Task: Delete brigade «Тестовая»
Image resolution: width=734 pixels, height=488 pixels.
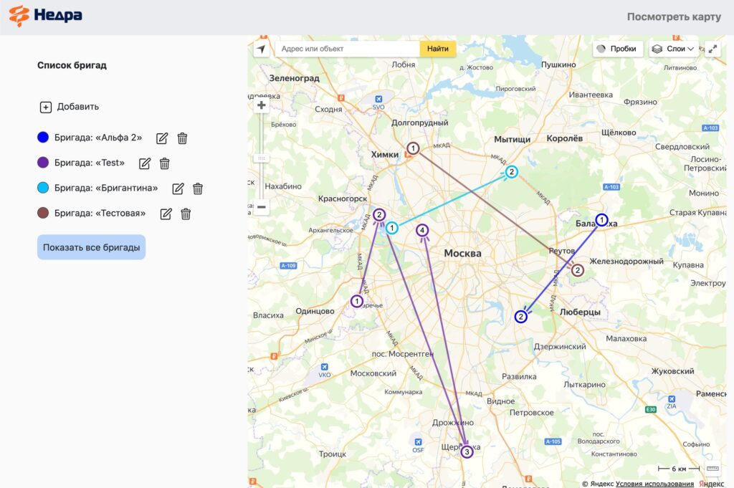Action: click(x=186, y=214)
